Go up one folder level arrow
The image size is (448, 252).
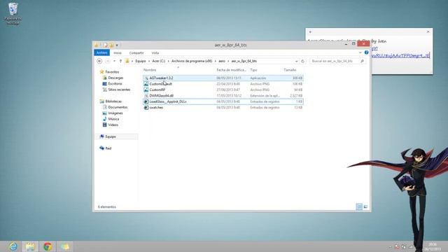click(120, 61)
